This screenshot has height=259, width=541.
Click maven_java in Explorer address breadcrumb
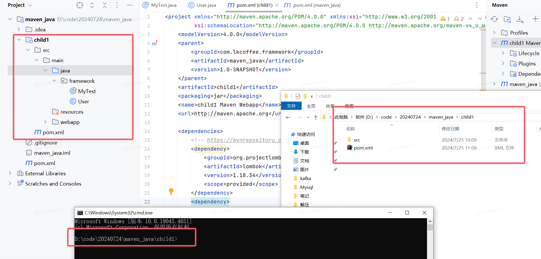pos(441,117)
